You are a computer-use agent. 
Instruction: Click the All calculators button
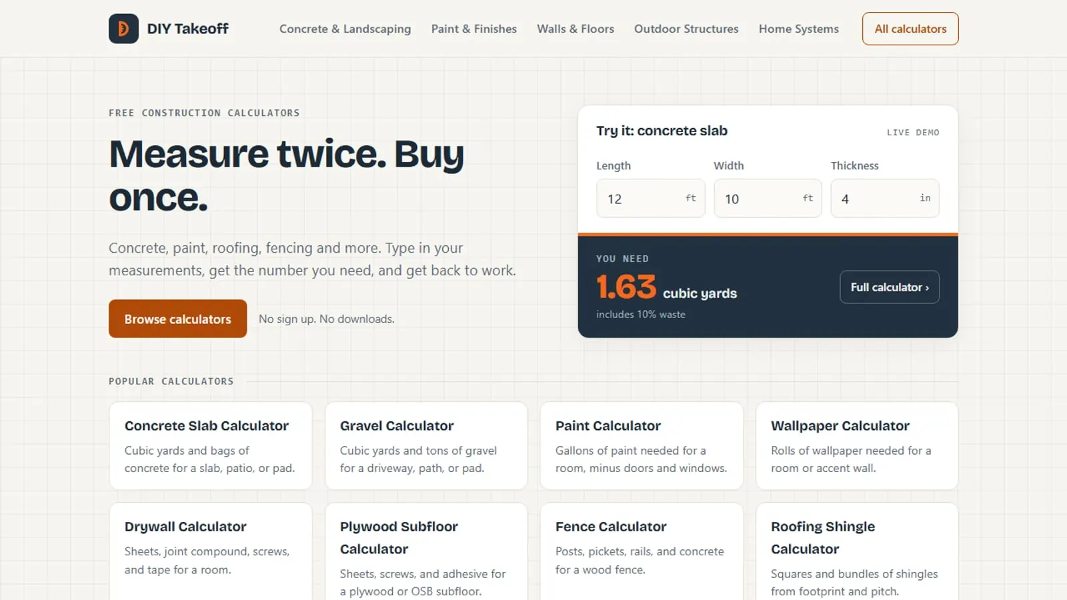tap(910, 29)
